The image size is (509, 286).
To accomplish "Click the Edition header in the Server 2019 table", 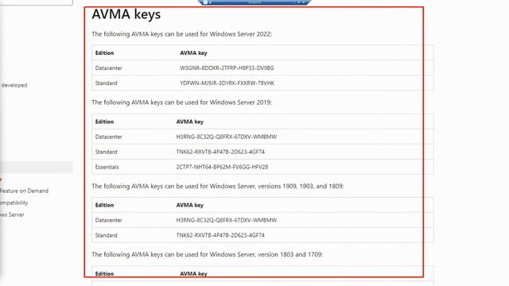I will (104, 122).
